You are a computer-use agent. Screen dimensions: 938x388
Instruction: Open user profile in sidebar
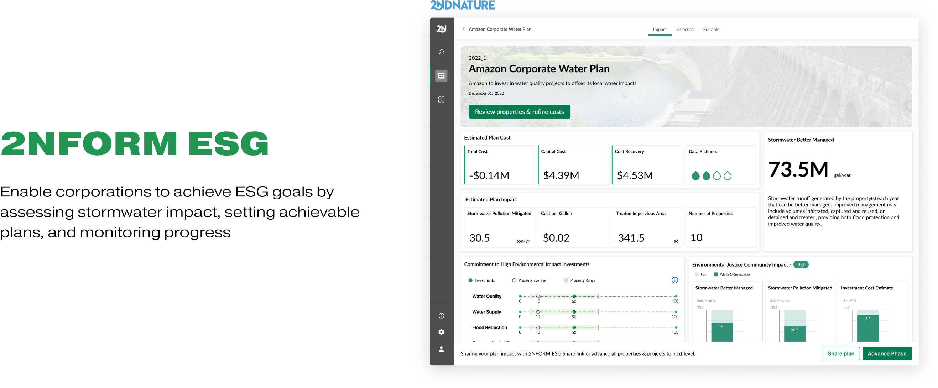[441, 349]
